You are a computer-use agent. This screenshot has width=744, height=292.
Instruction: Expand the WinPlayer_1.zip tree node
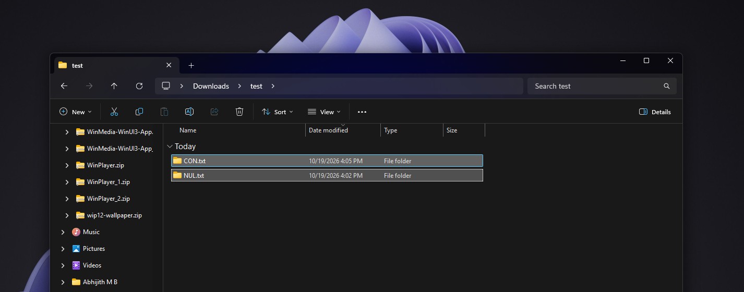coord(67,182)
